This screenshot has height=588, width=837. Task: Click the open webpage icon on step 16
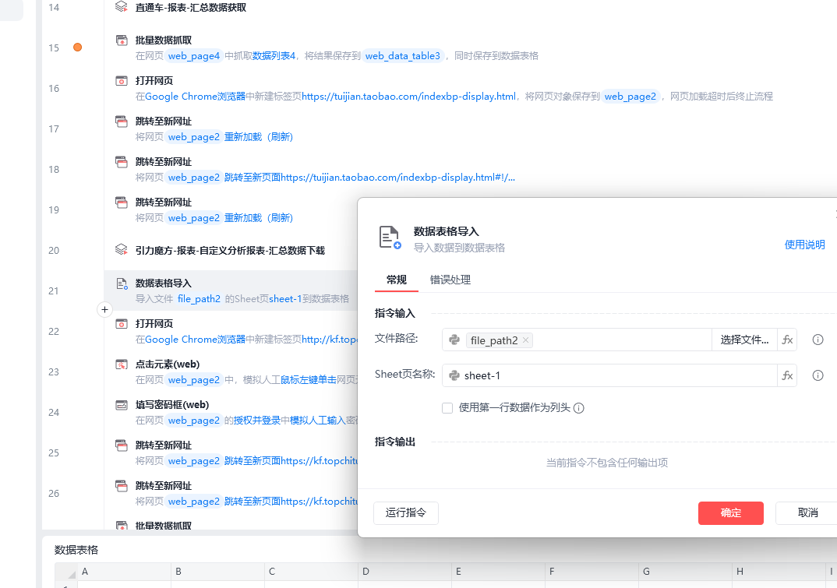(x=122, y=80)
